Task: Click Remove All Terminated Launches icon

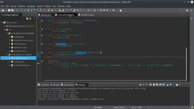Action: (x=147, y=85)
